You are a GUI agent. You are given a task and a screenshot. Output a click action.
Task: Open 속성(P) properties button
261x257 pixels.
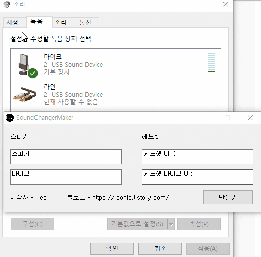pos(199,224)
